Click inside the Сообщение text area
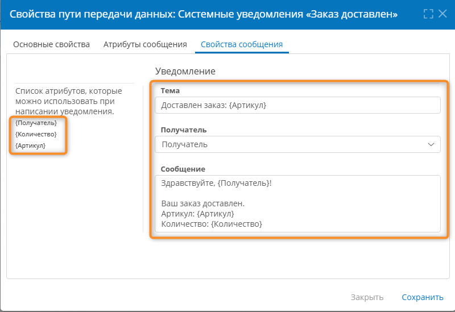 (x=297, y=203)
